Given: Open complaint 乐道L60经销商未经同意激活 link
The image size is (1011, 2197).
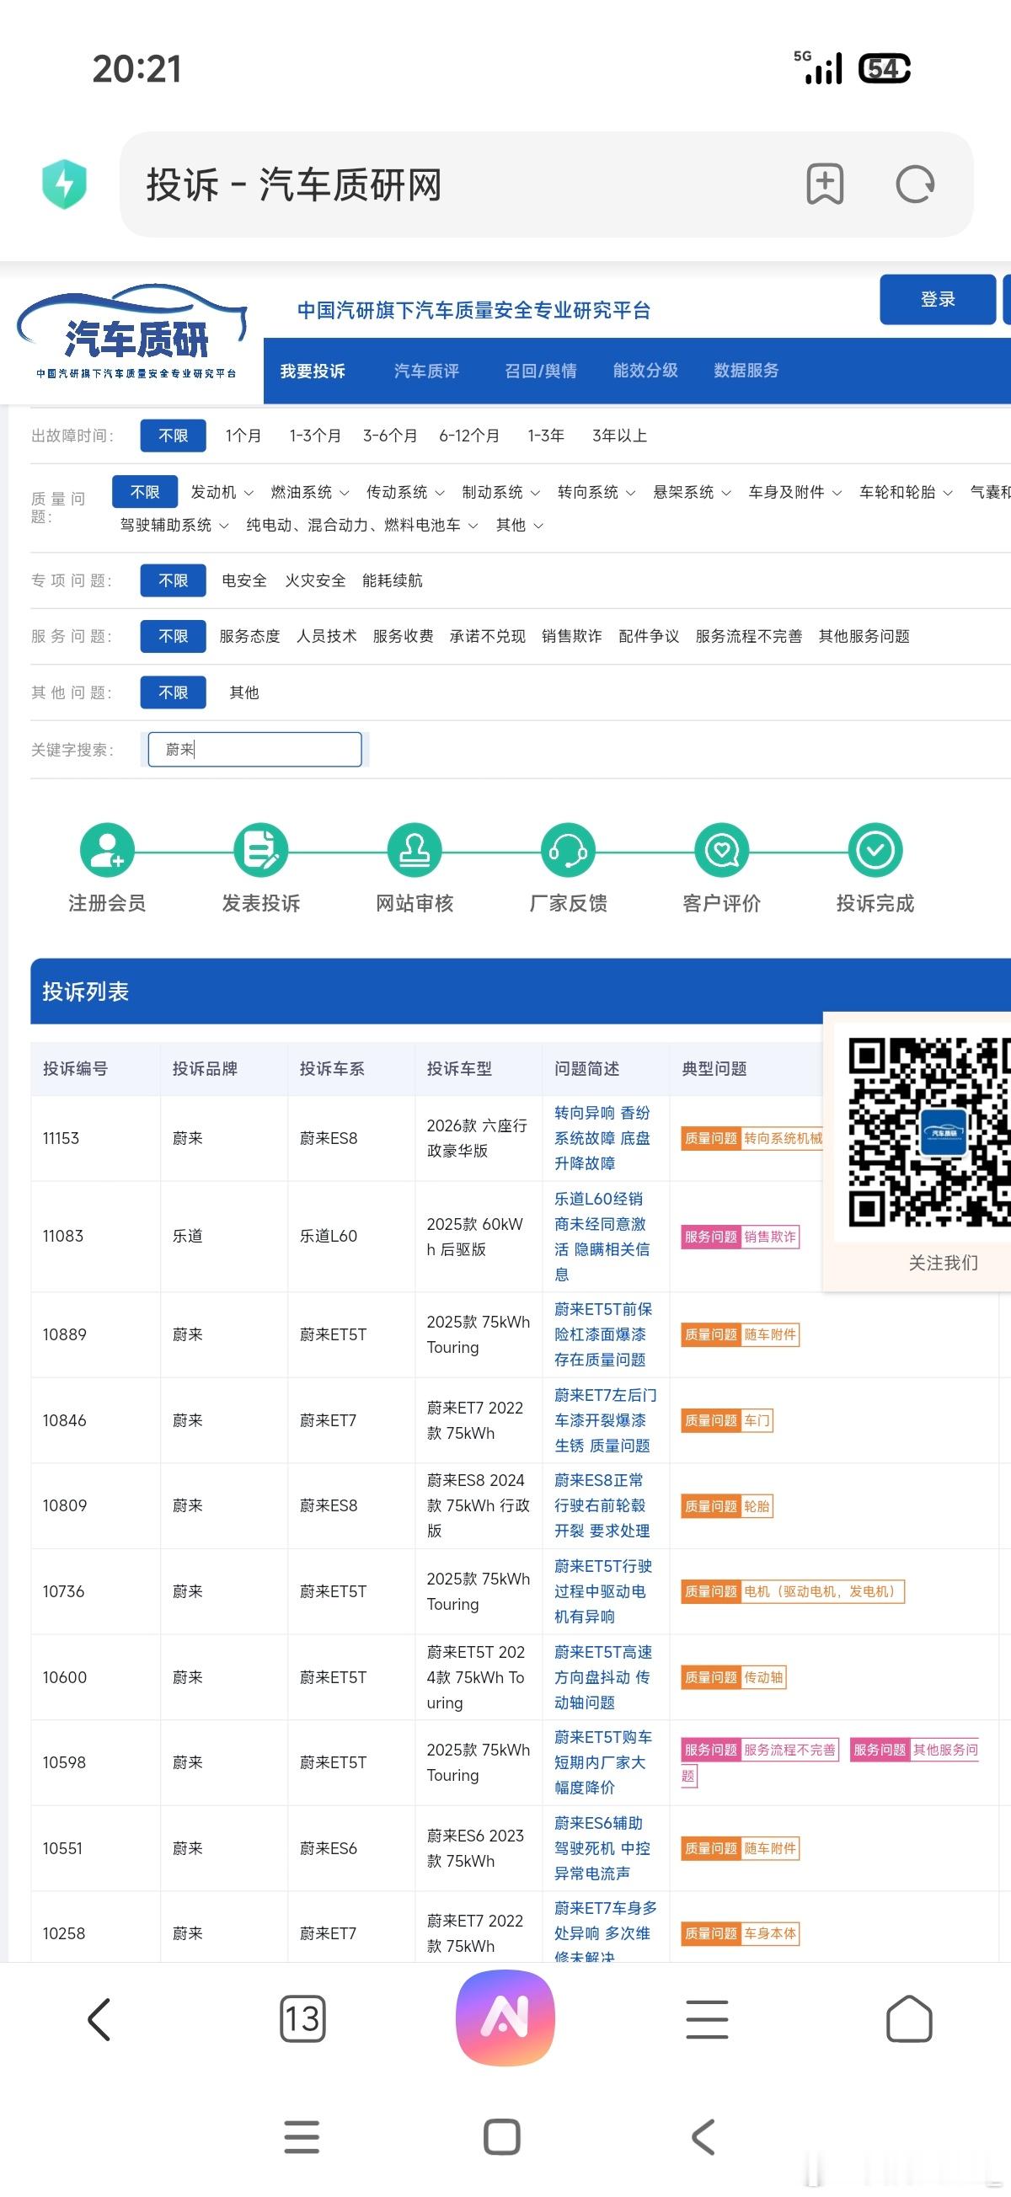Looking at the screenshot, I should pos(602,1236).
